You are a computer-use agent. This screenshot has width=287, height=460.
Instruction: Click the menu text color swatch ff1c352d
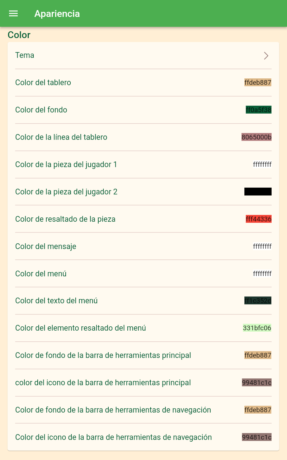pos(258,301)
